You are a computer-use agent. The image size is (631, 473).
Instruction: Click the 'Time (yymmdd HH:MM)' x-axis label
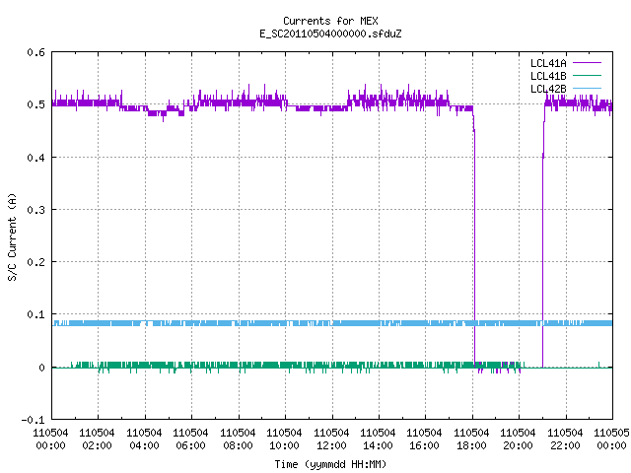pyautogui.click(x=330, y=464)
